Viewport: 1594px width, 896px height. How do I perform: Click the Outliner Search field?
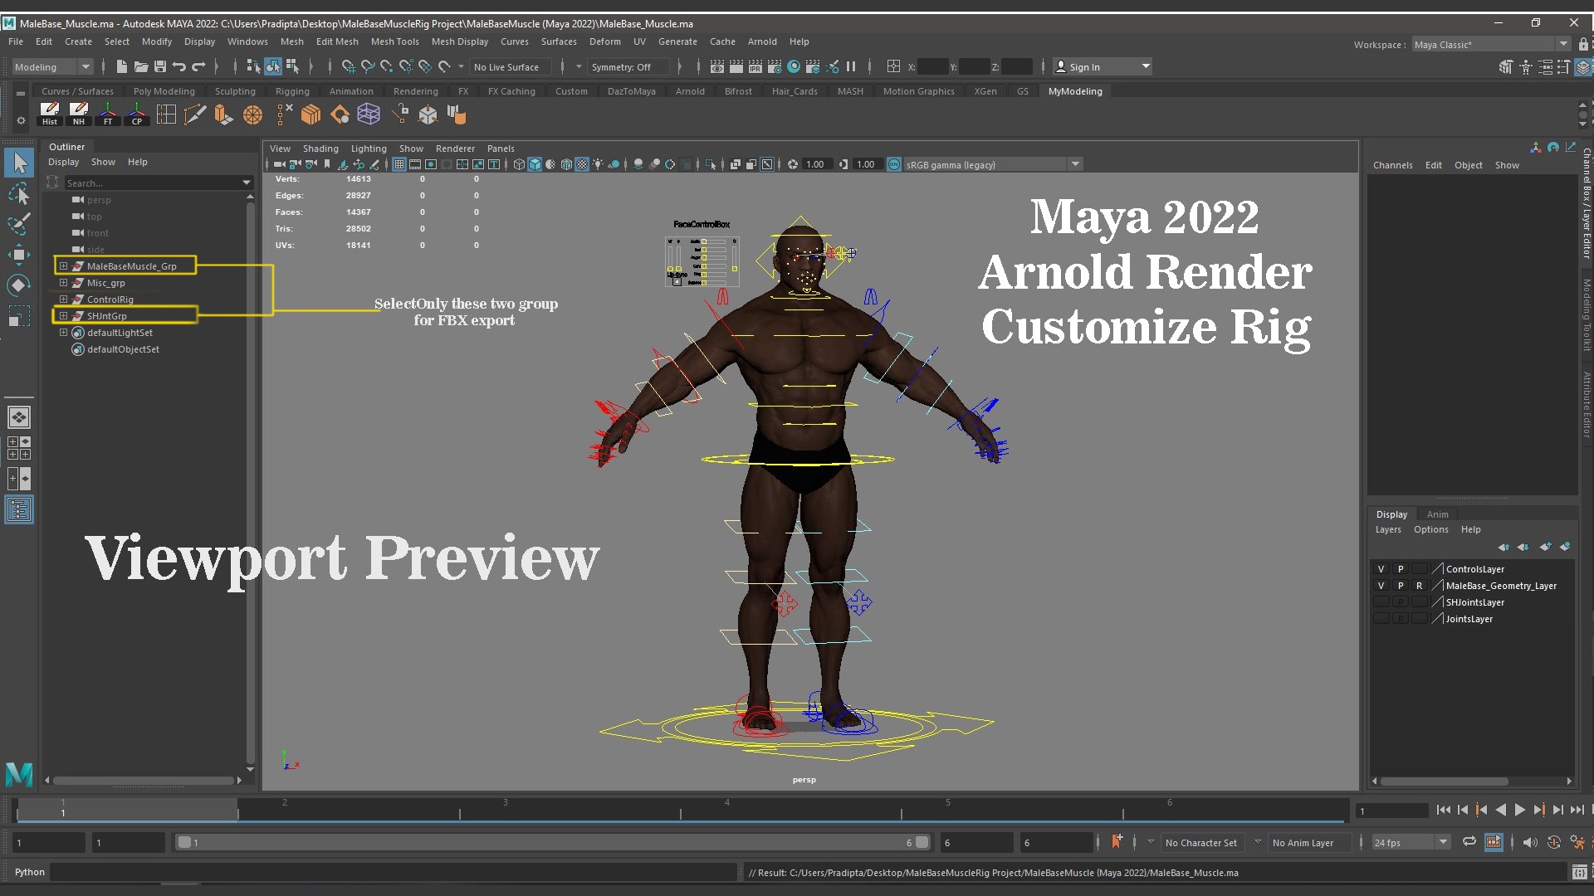coord(158,183)
